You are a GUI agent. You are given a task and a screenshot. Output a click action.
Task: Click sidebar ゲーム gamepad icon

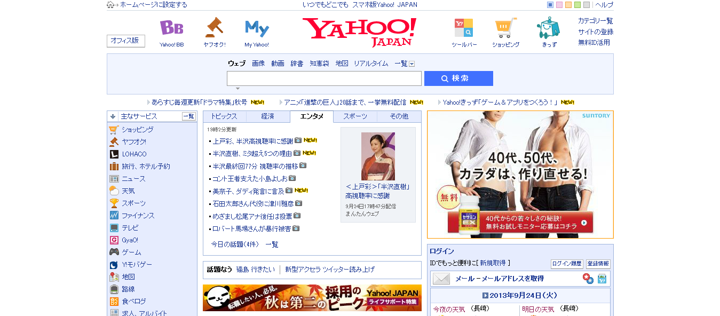(114, 252)
